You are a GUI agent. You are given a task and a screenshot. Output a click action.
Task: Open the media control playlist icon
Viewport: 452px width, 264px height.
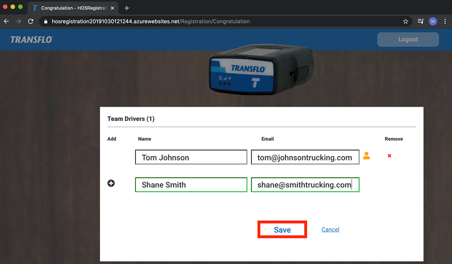(421, 21)
